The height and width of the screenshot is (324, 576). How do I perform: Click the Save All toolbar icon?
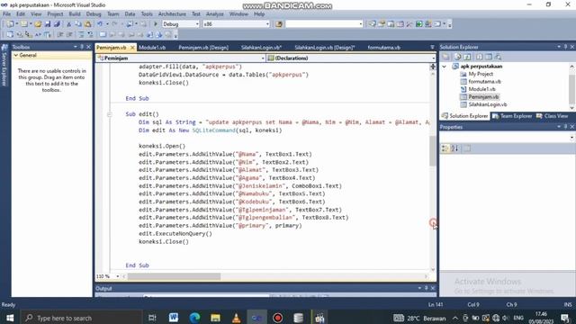coord(57,24)
